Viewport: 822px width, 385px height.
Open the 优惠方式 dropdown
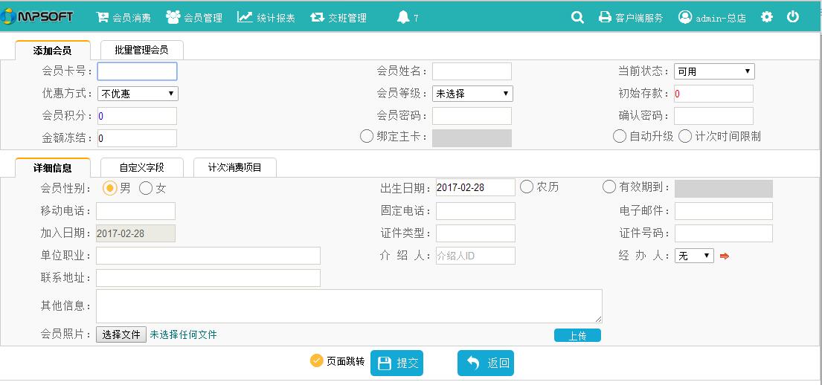point(138,94)
